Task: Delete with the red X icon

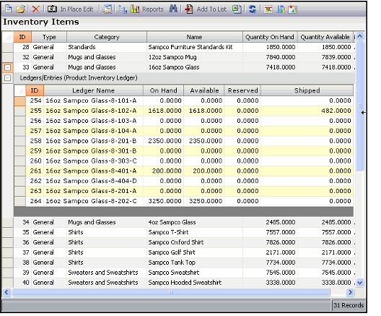Action: click(x=36, y=9)
